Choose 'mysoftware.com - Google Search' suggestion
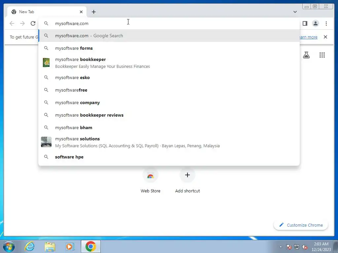 pos(169,36)
